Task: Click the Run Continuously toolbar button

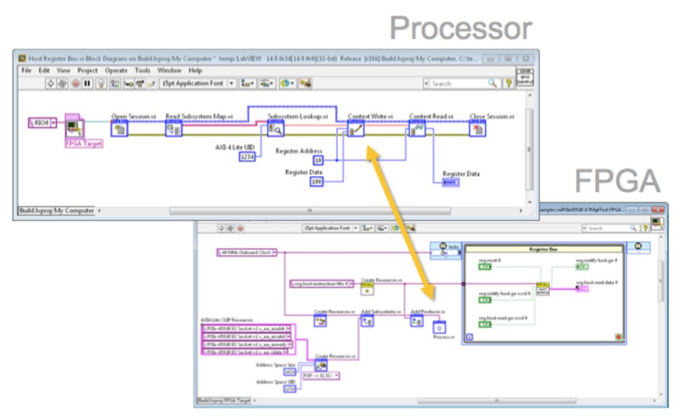Action: click(x=63, y=84)
